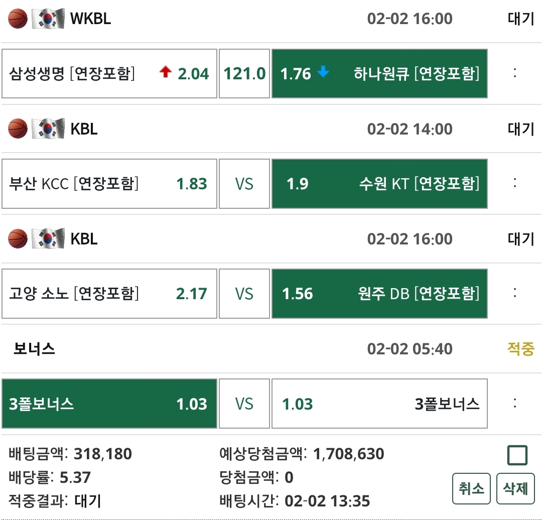Open more options on the 3폴보너스 row
This screenshot has width=542, height=520.
515,404
